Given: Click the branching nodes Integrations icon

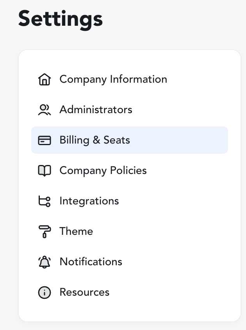Looking at the screenshot, I should (x=45, y=201).
